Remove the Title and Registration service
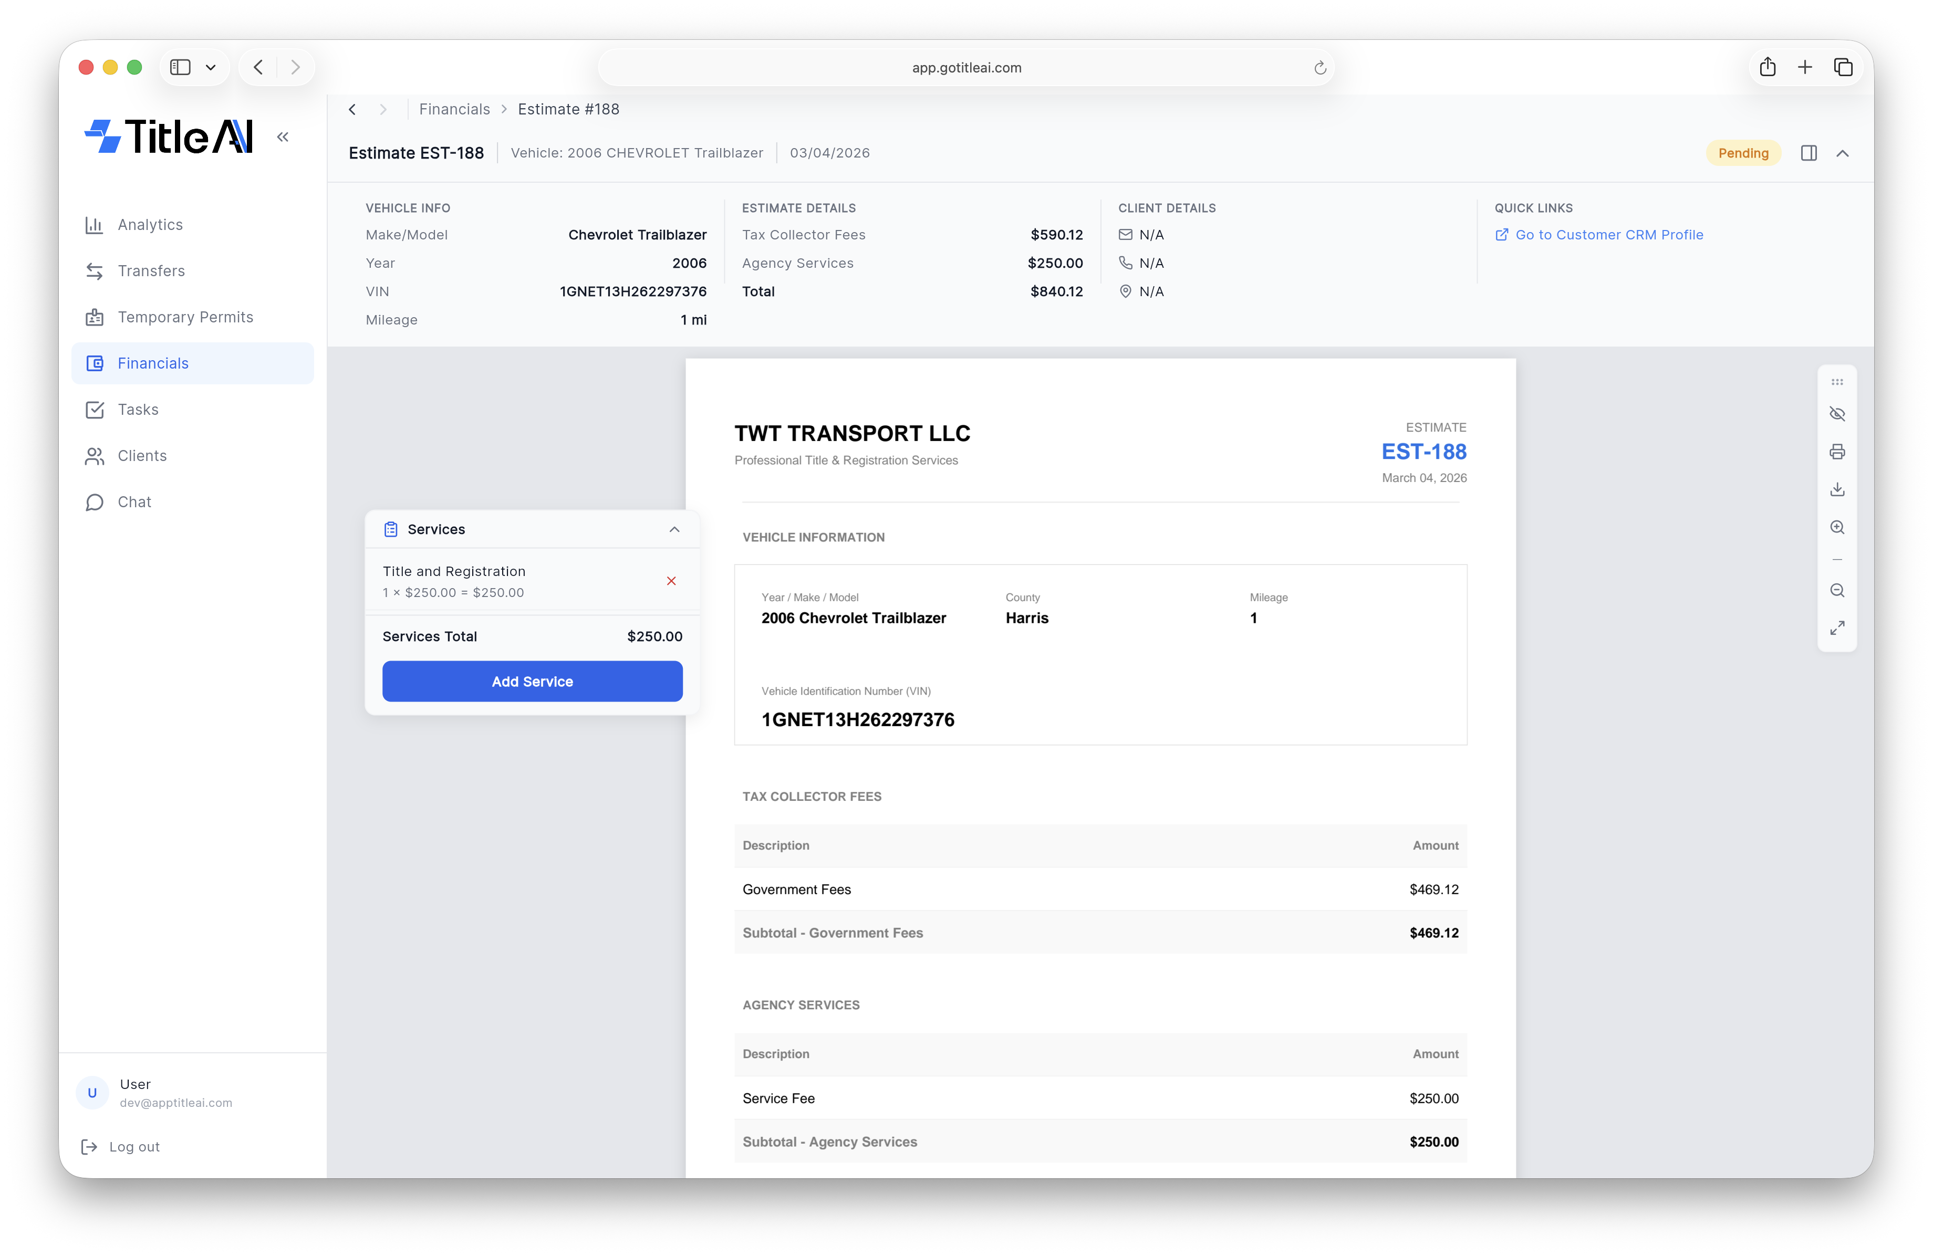1933x1256 pixels. click(671, 581)
